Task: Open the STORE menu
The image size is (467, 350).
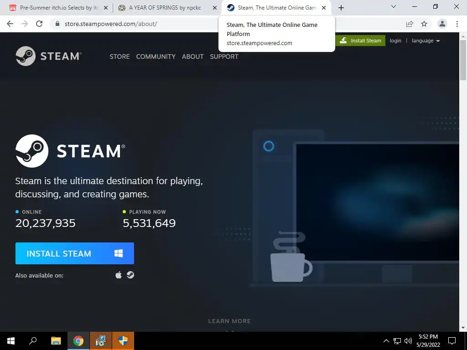Action: point(119,57)
